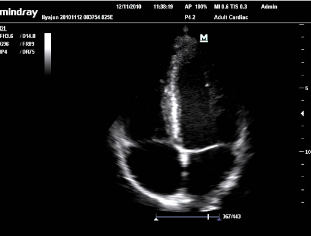The width and height of the screenshot is (311, 236).
Task: Click the DR75 dynamic range value
Action: 28,52
